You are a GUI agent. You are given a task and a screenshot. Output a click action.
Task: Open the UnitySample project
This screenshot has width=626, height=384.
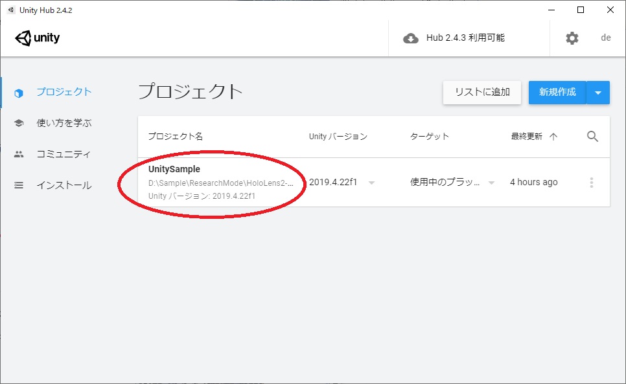[x=174, y=169]
